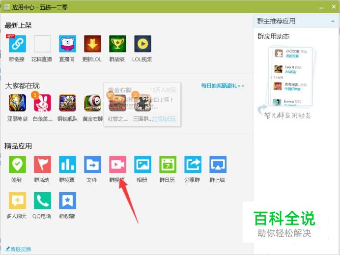This screenshot has height=255, width=340.
Task: Launch the LOL视频 play icon app
Action: coord(142,44)
